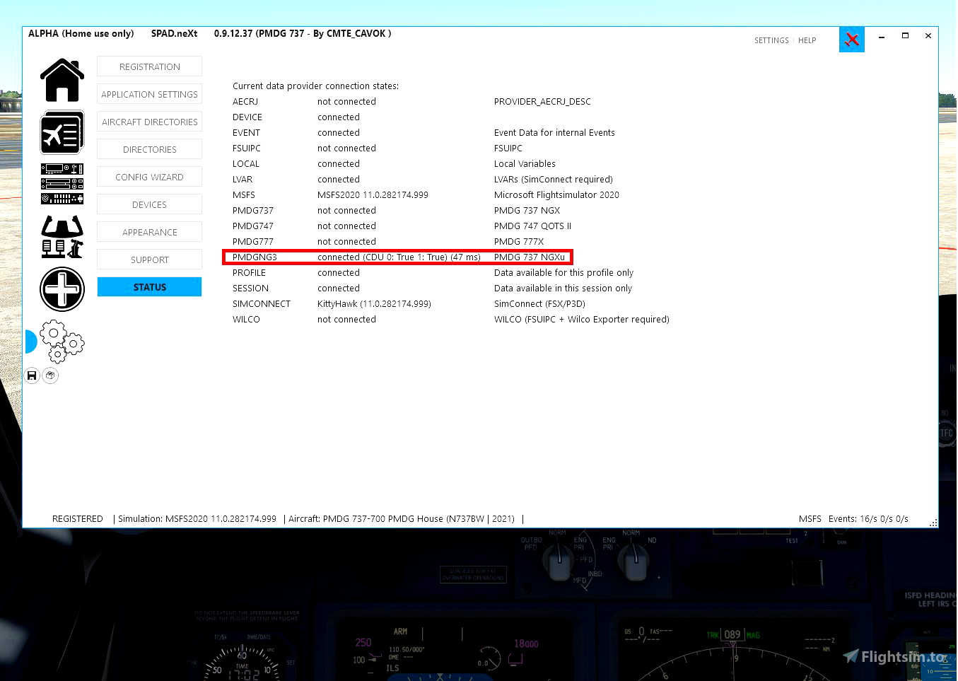Open the AIRCRAFT DIRECTORIES tab

point(149,122)
